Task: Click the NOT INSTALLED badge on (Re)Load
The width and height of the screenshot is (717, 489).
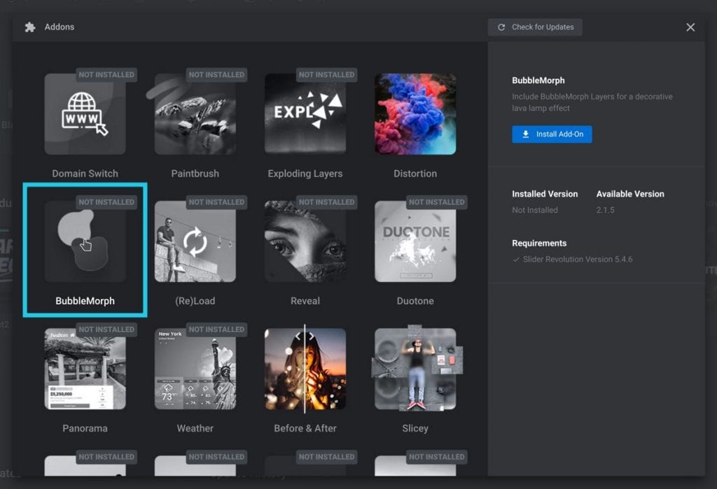Action: (217, 202)
